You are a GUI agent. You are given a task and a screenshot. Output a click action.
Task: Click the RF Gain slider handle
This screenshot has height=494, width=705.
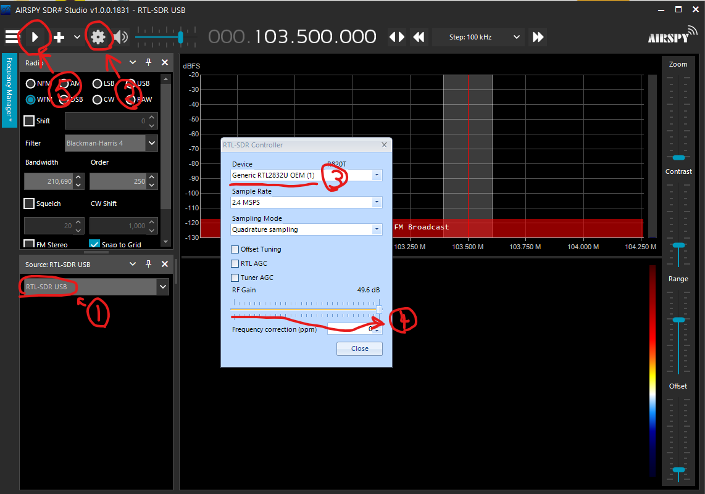(x=379, y=310)
